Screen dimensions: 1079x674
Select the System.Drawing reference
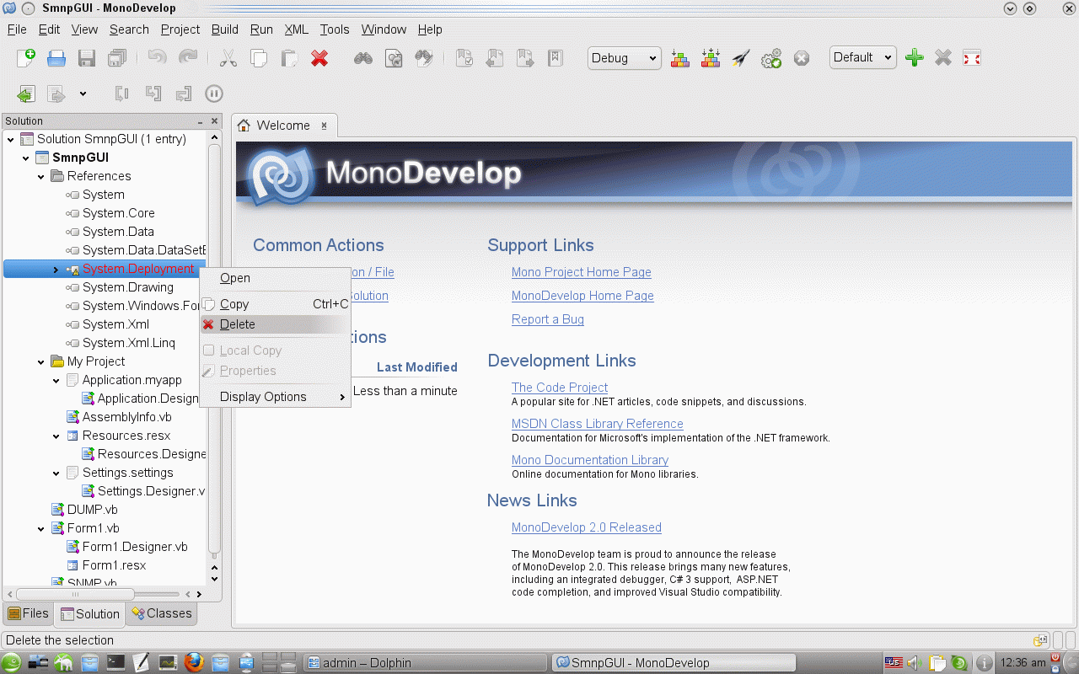click(x=128, y=287)
